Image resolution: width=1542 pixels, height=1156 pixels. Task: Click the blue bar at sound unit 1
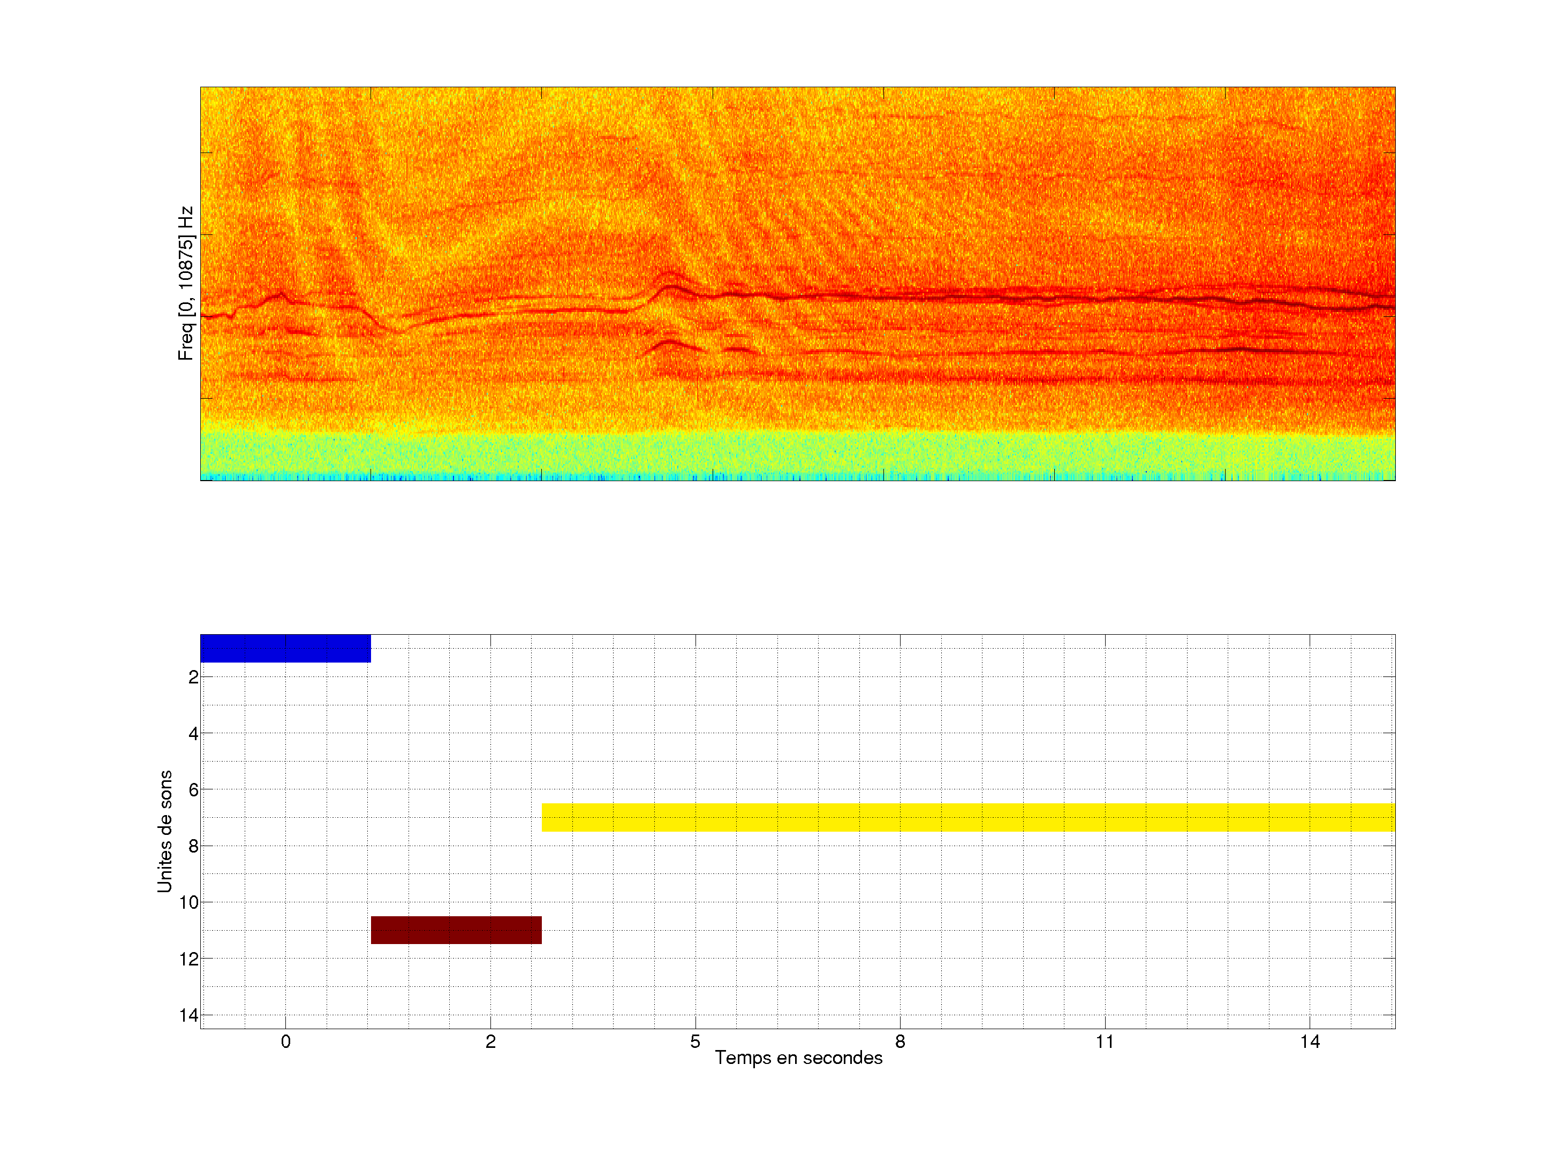(x=285, y=648)
